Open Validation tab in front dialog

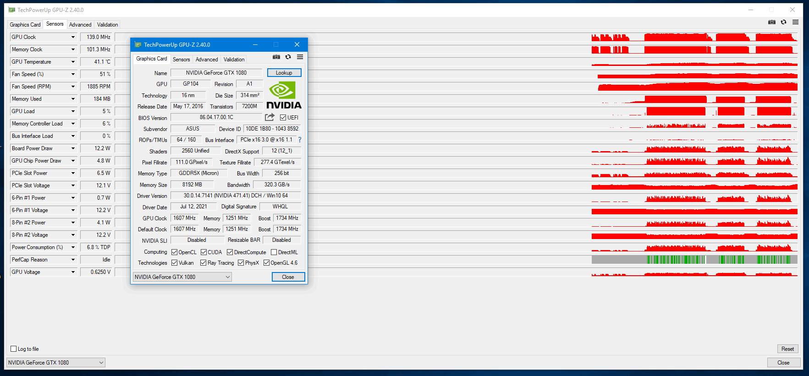click(234, 60)
